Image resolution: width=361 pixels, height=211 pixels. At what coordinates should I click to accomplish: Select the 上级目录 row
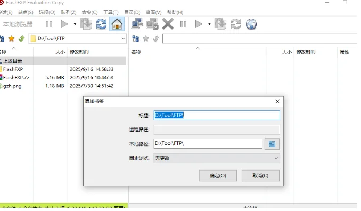(x=63, y=61)
